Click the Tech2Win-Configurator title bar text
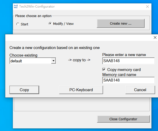The image size is (158, 131). 37,7
